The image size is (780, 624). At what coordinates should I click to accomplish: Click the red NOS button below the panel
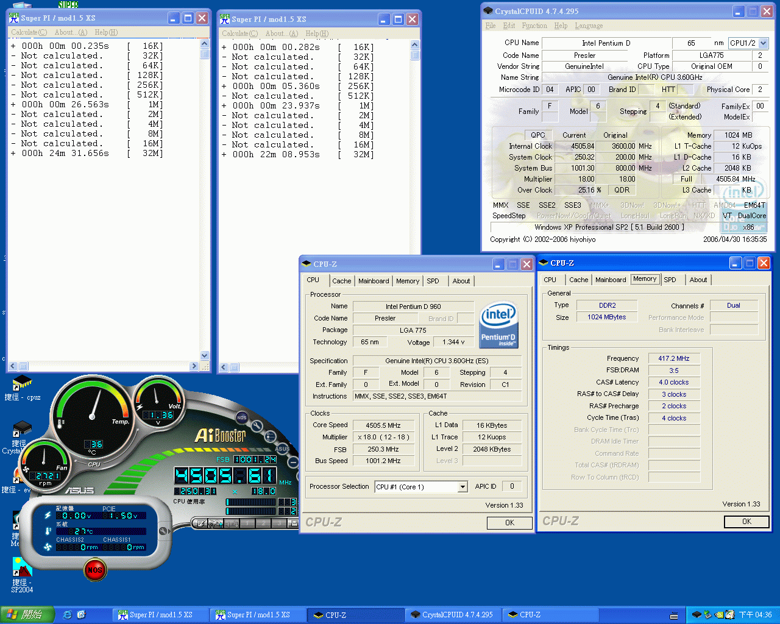94,570
